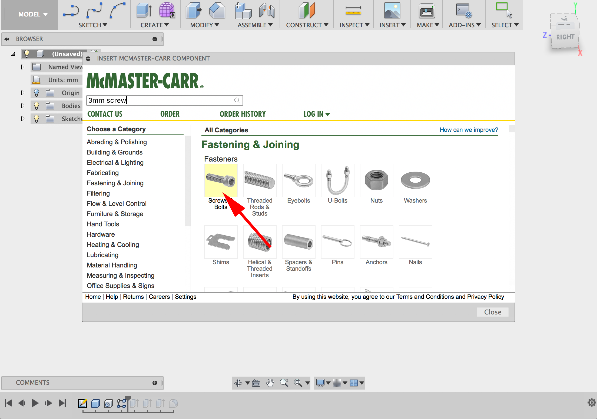
Task: Click the Look At navigation icon
Action: coord(256,383)
